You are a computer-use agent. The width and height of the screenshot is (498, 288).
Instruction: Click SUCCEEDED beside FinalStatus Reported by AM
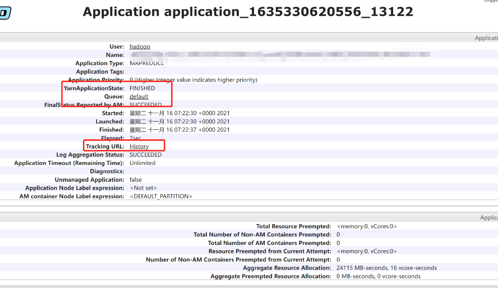(146, 105)
